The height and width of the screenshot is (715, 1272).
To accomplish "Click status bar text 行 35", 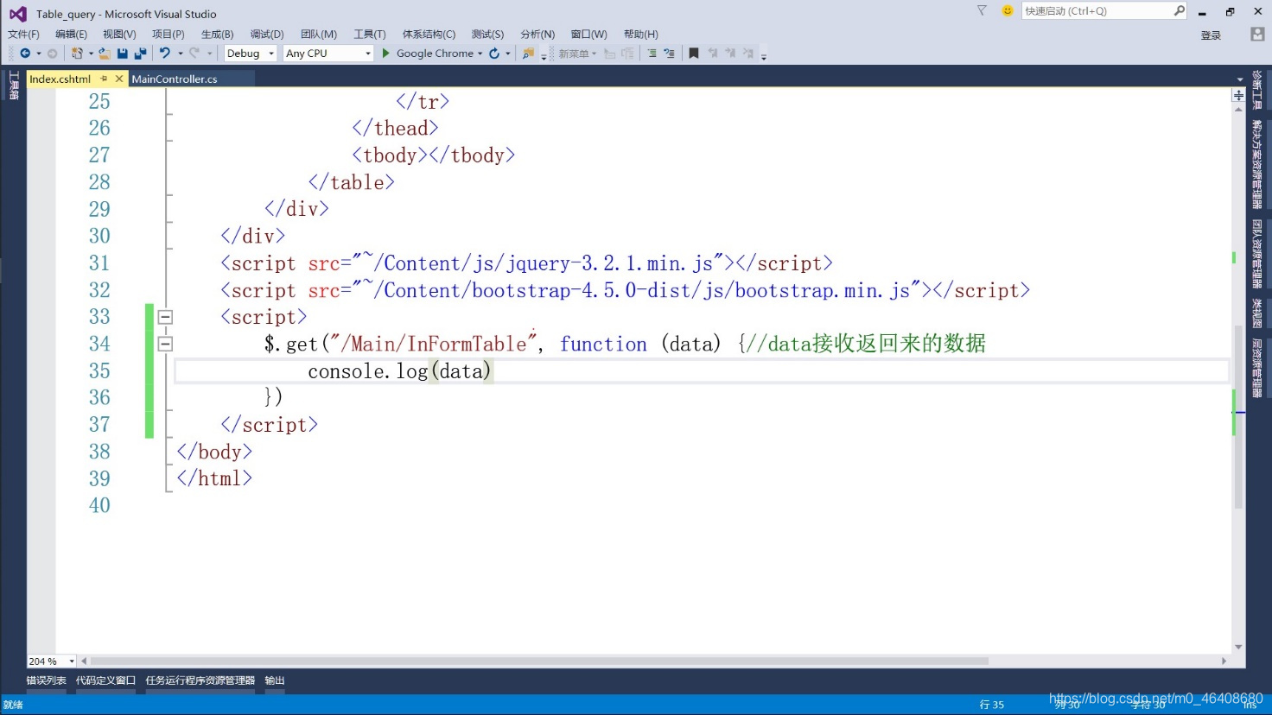I will 992,705.
